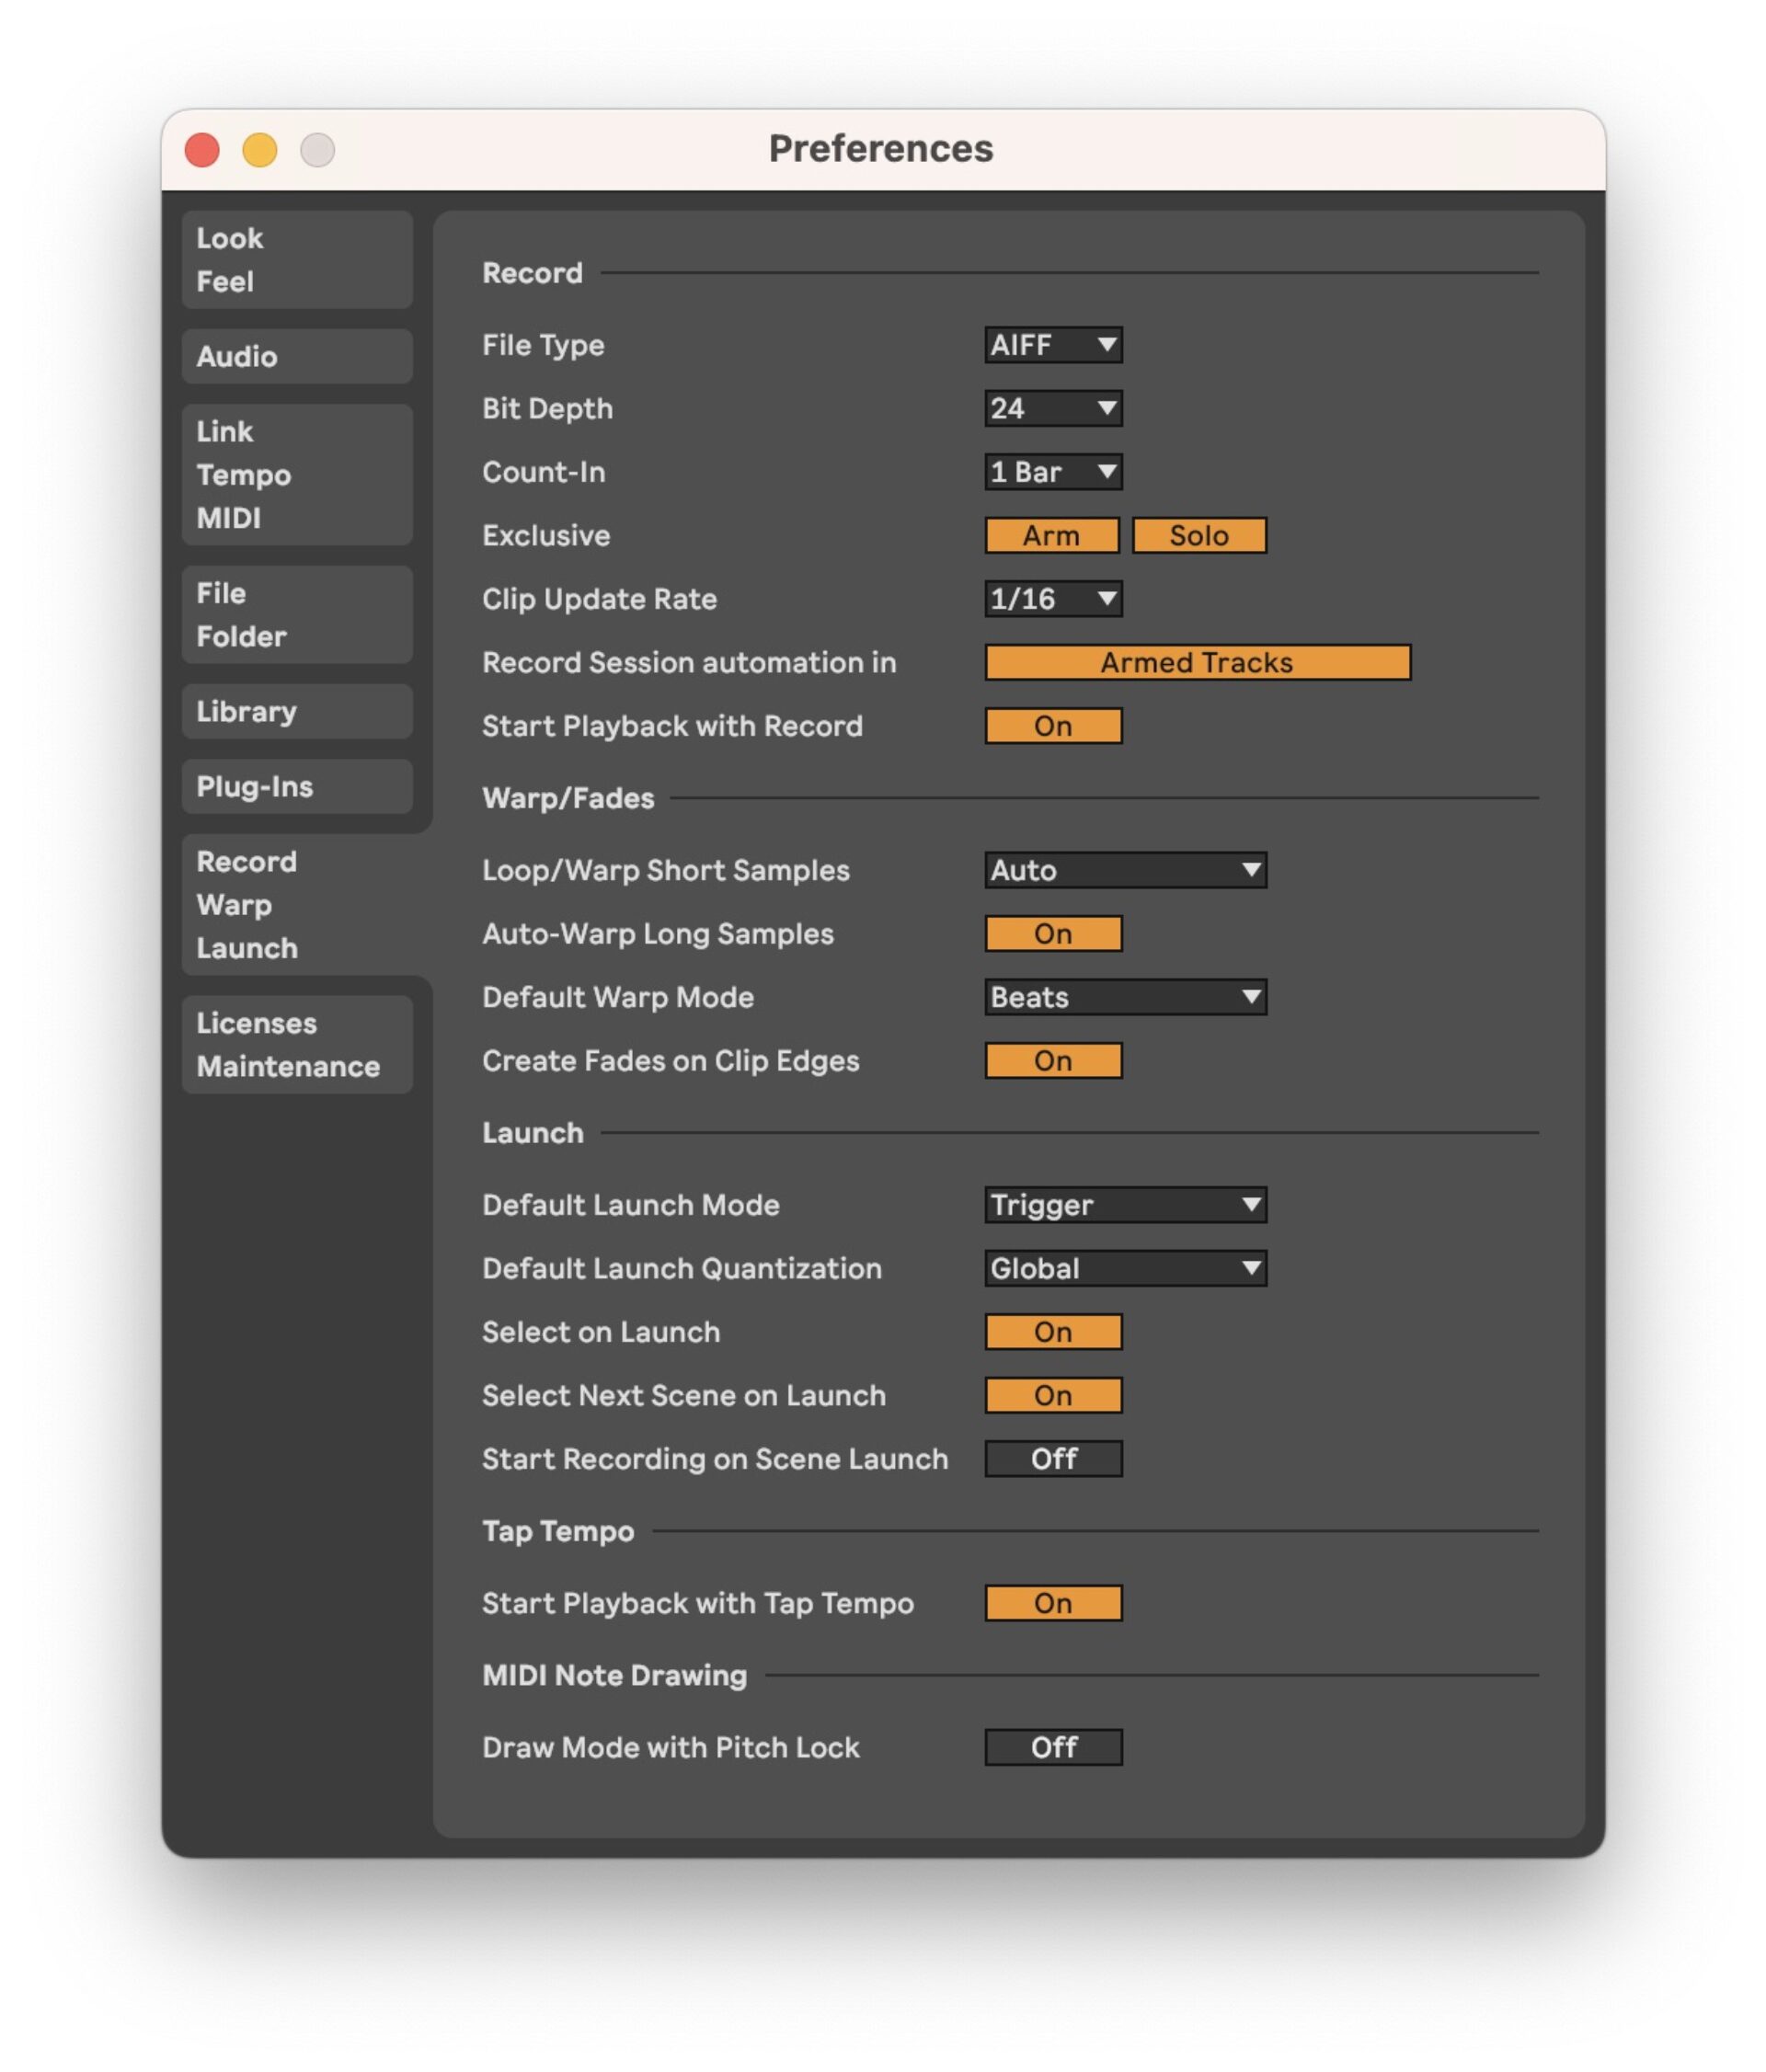Turn off Auto-Warp Long Samples
Screen dimensions: 1766x2072
point(1052,933)
